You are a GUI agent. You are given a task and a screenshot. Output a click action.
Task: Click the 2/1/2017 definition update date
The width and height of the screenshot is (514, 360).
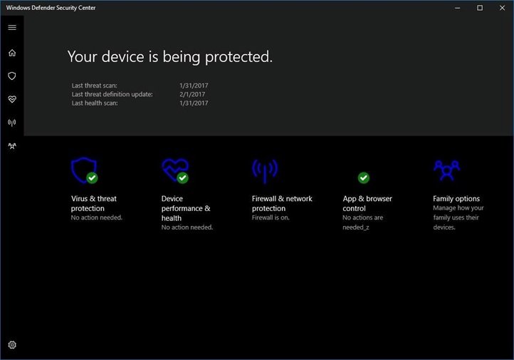click(192, 95)
